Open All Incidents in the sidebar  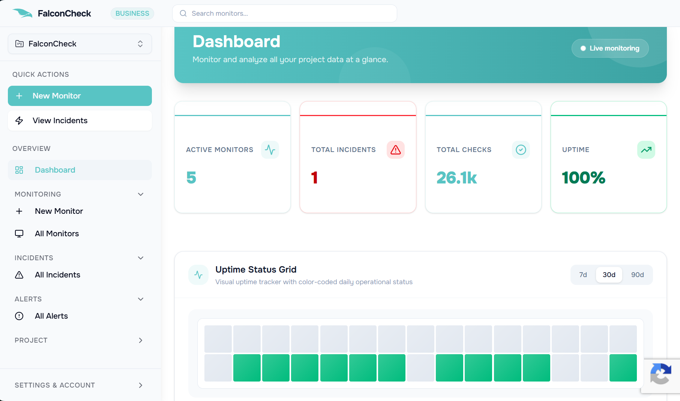click(x=80, y=275)
